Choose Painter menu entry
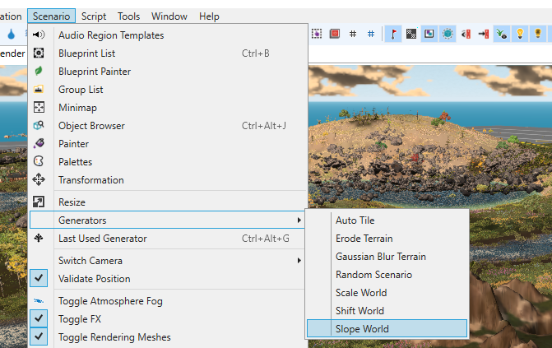The width and height of the screenshot is (552, 348). tap(167, 144)
